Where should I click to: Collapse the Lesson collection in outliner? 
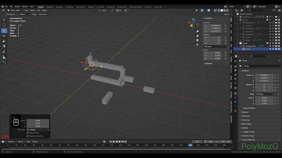(238, 43)
